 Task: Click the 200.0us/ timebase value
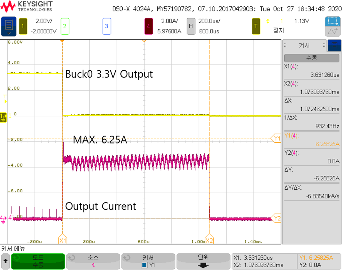coord(209,21)
